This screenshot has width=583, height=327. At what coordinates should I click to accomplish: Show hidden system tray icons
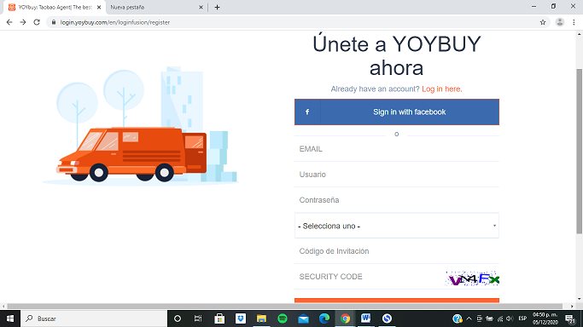469,318
